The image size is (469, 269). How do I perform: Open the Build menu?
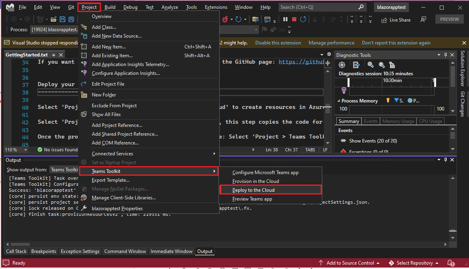[110, 7]
